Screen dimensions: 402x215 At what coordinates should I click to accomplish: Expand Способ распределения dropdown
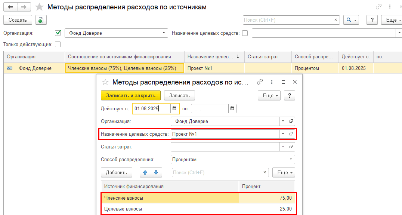[291, 160]
